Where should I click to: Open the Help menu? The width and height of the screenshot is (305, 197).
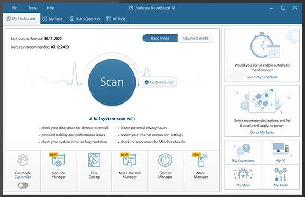(x=50, y=8)
